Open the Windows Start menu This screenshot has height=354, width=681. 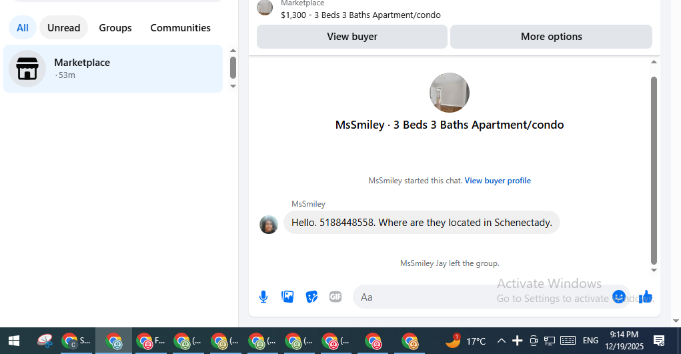pos(14,341)
